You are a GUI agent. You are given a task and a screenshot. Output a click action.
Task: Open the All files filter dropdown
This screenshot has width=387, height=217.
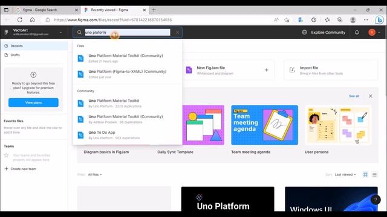95,174
